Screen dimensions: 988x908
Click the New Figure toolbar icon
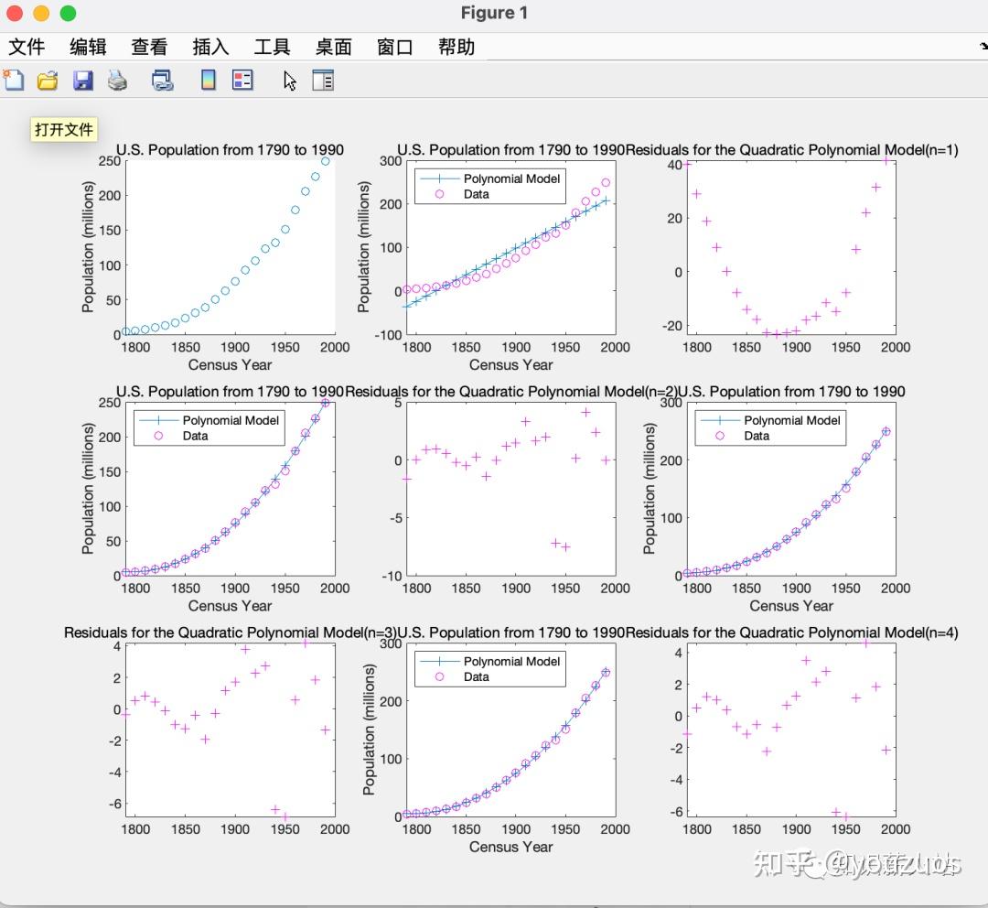click(13, 81)
